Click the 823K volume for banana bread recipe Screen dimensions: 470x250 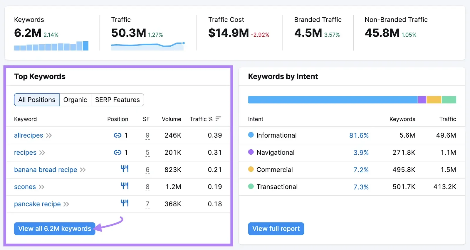pos(173,170)
